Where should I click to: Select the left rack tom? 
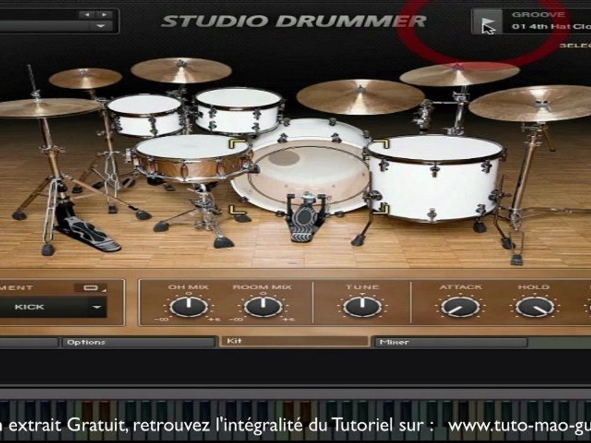pos(145,114)
